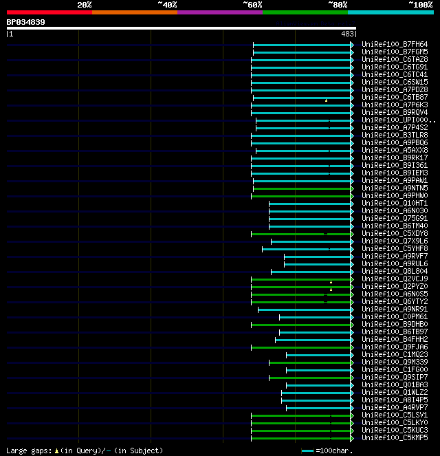Open the UniRef100_A7PDZ8 hit
The image size is (440, 456).
point(395,90)
